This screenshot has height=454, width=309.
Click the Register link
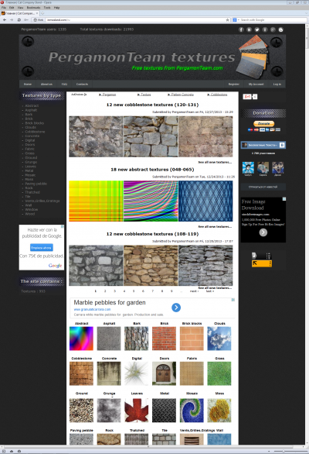click(x=233, y=84)
